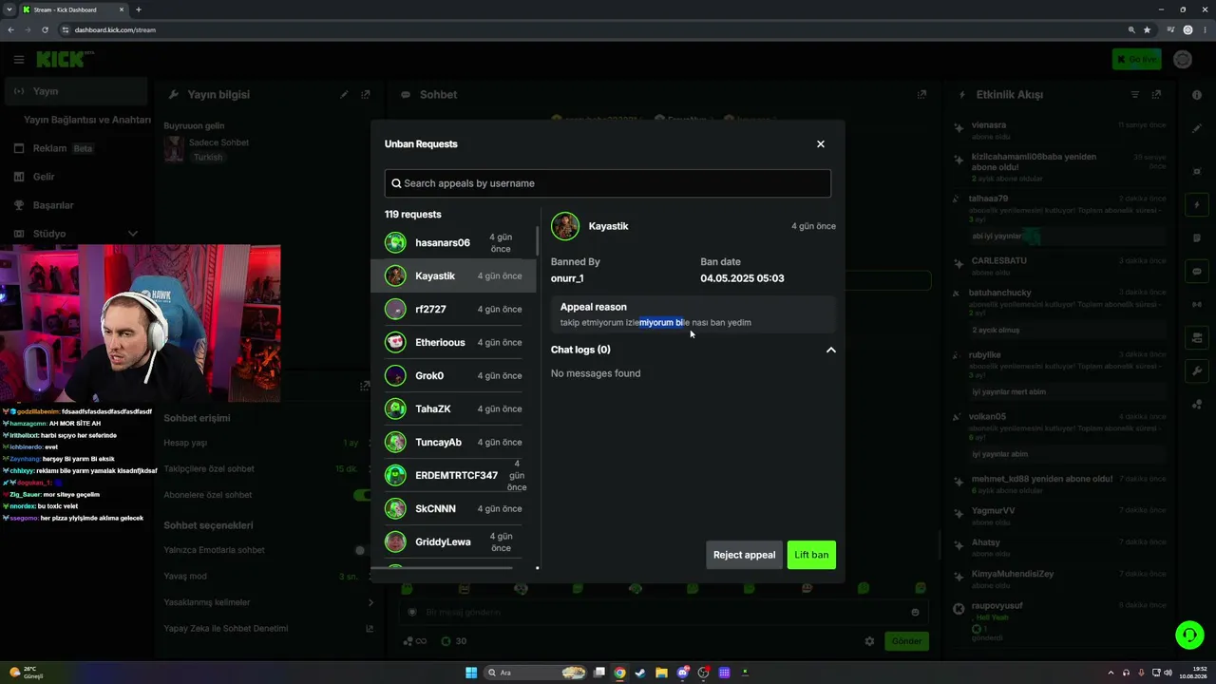This screenshot has width=1216, height=684.
Task: Open File Explorer from the taskbar
Action: coord(661,673)
